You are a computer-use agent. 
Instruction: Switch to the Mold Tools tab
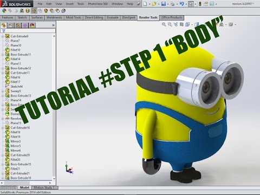click(x=73, y=17)
